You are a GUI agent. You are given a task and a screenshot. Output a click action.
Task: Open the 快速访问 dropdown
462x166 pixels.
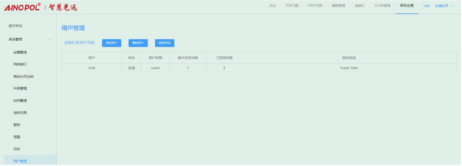pos(444,6)
